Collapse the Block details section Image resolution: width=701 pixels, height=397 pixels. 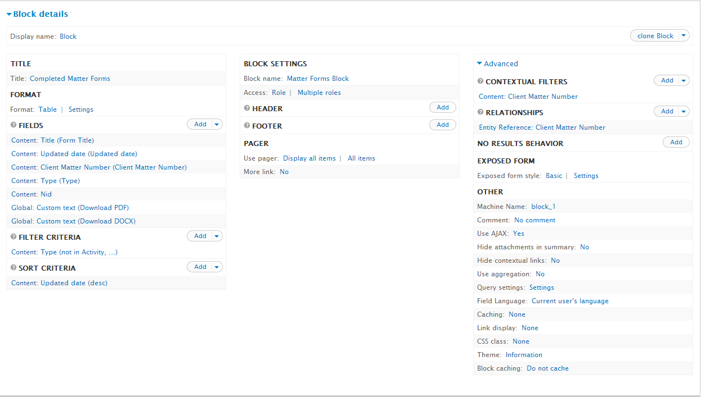[37, 13]
